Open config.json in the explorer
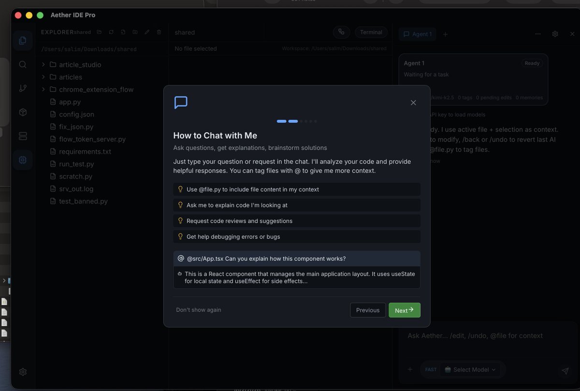580x391 pixels. click(x=76, y=115)
